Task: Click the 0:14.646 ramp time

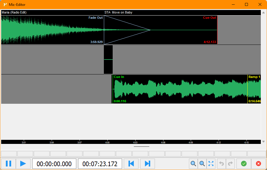Action: 255,101
